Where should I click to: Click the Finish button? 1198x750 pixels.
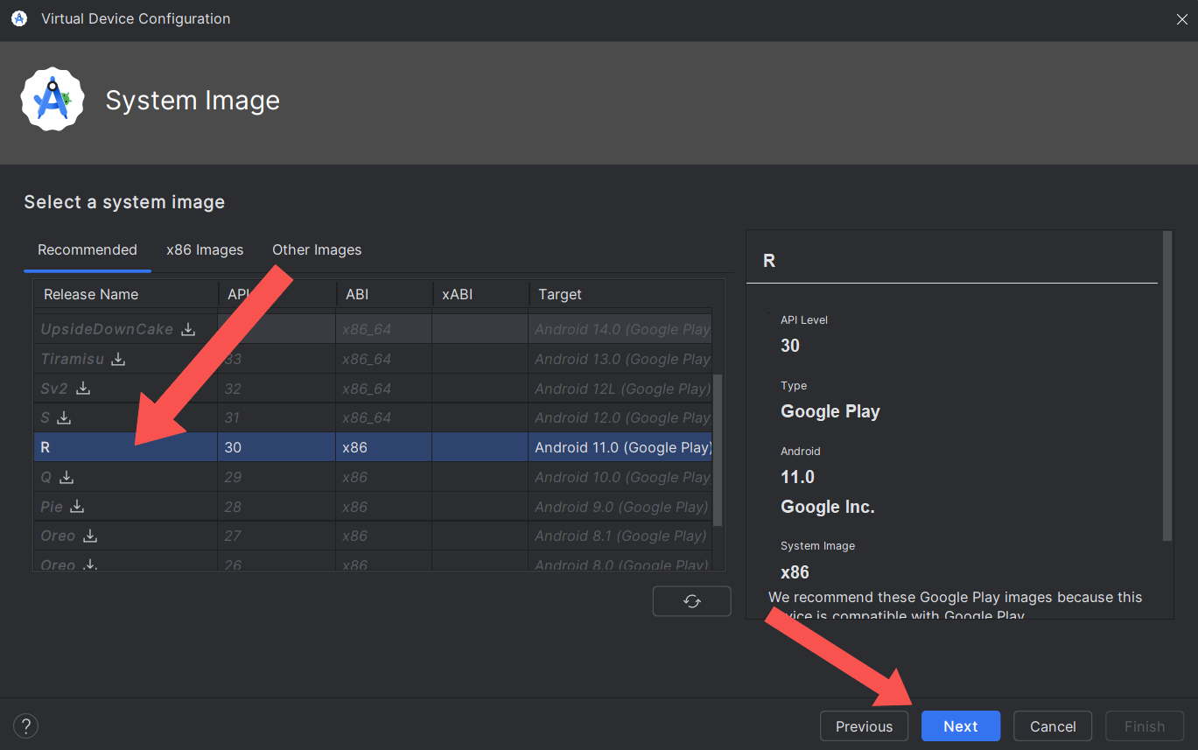pyautogui.click(x=1145, y=726)
